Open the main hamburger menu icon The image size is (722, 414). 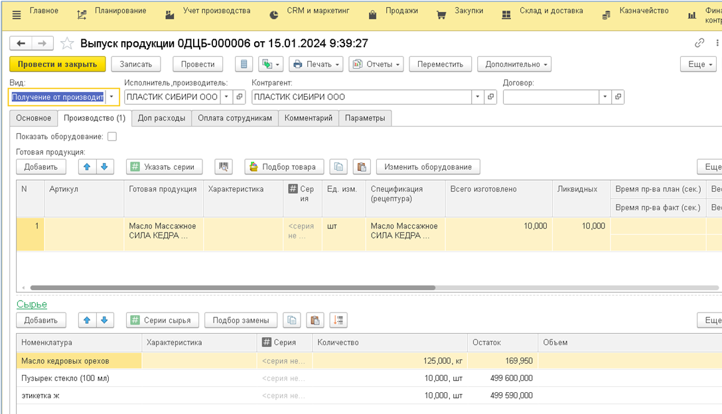17,14
